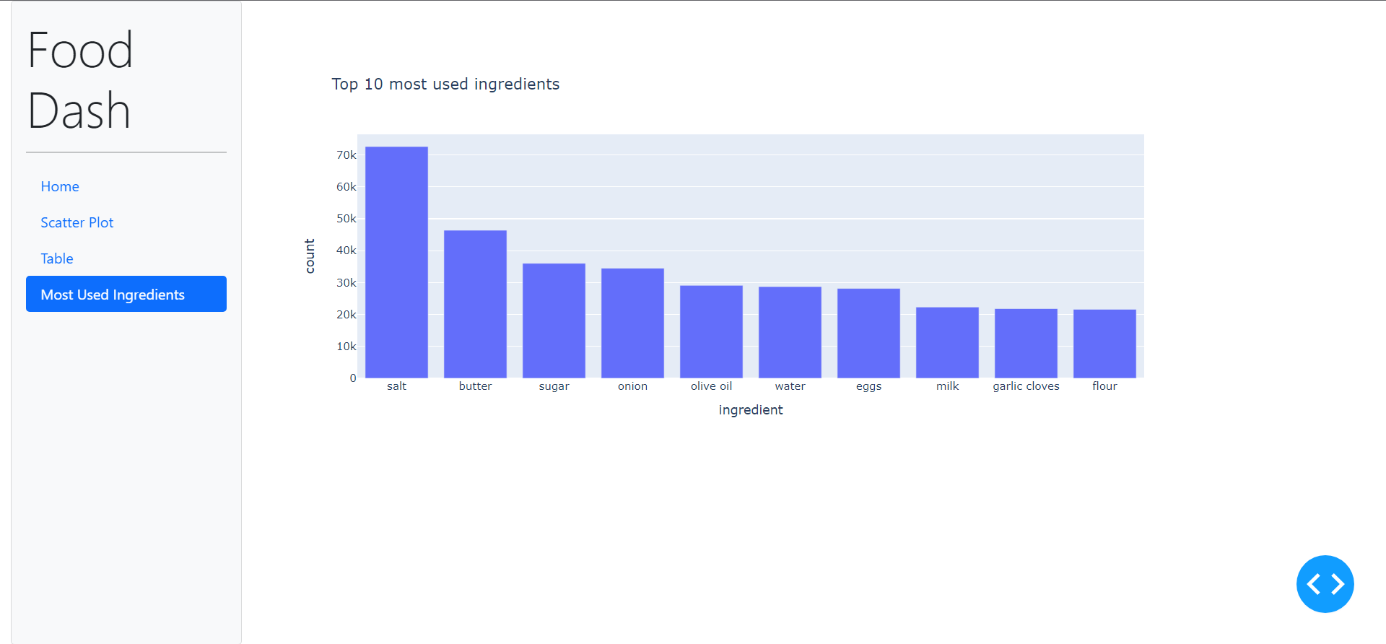
Task: Click the 30k y-axis tick label
Action: tap(346, 283)
